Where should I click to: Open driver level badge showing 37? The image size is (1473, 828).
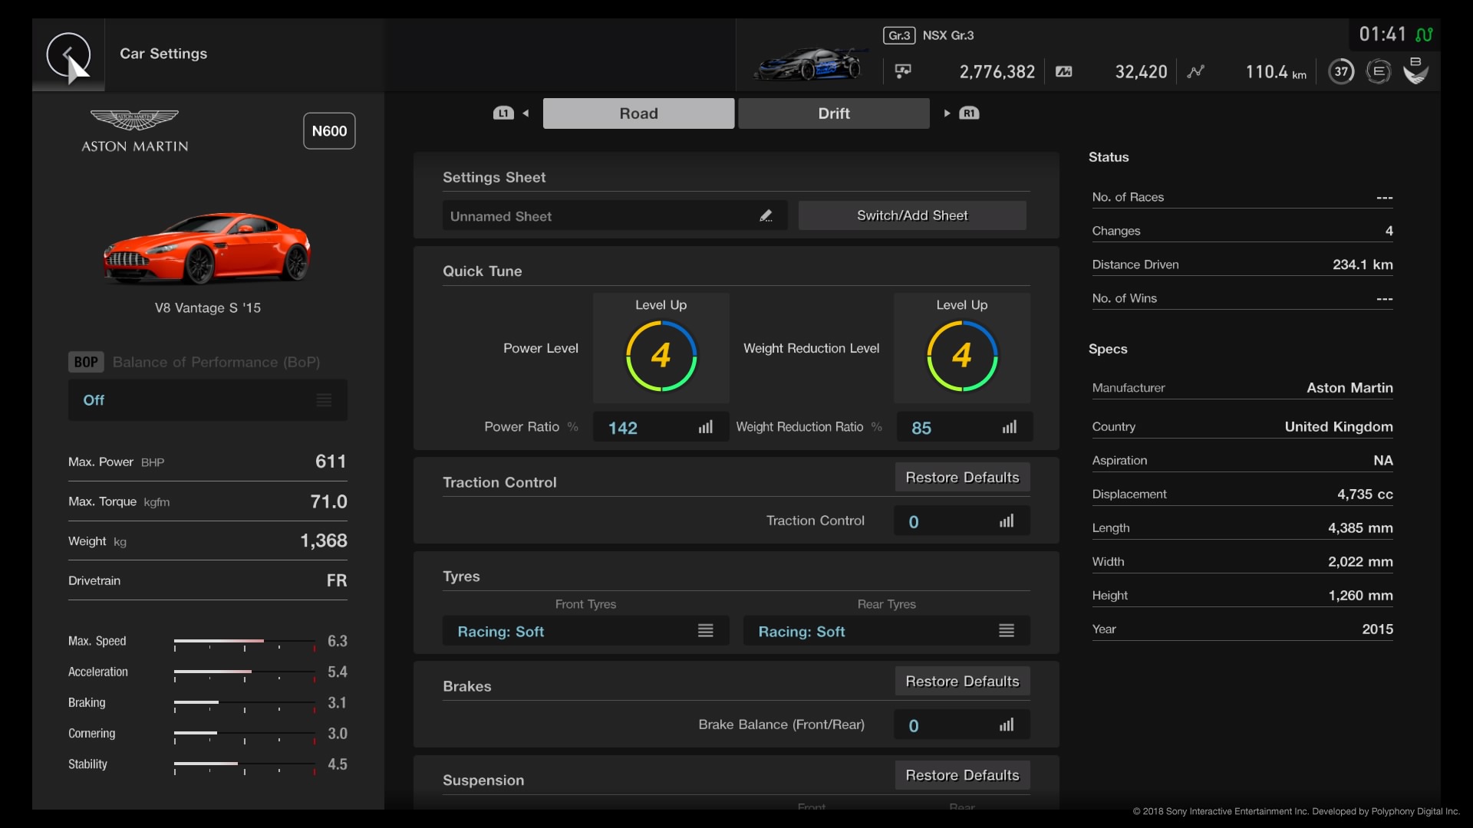coord(1341,71)
